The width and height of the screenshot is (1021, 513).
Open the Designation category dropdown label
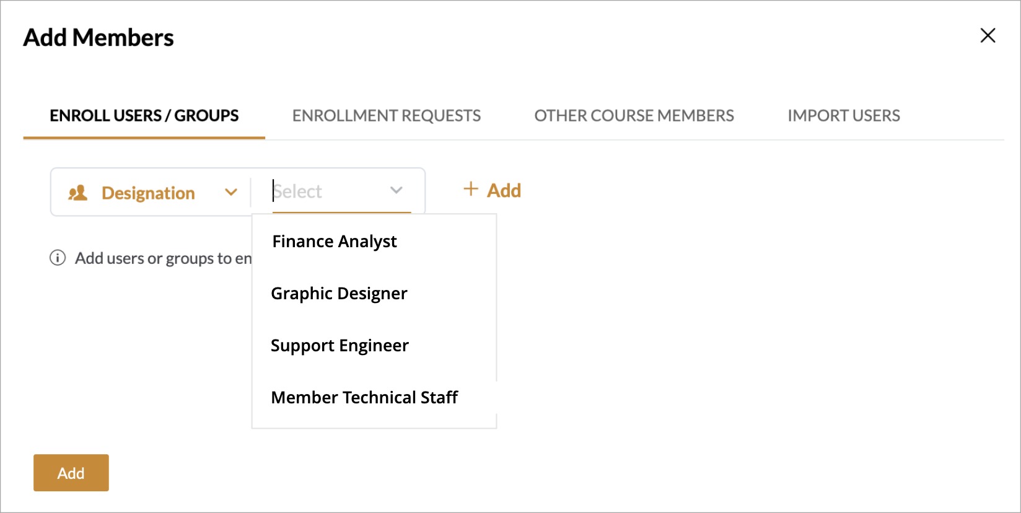pos(148,193)
